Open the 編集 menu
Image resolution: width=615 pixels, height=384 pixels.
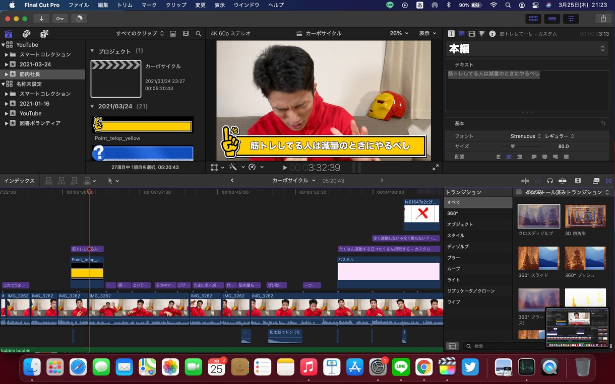coord(103,5)
